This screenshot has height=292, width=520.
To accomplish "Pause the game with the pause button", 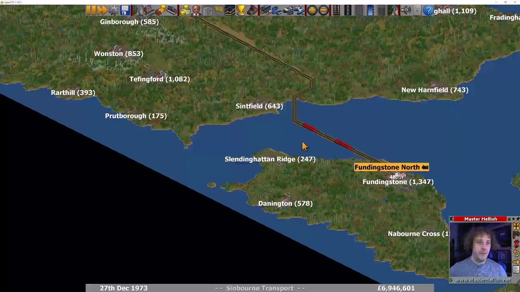I will tap(91, 11).
